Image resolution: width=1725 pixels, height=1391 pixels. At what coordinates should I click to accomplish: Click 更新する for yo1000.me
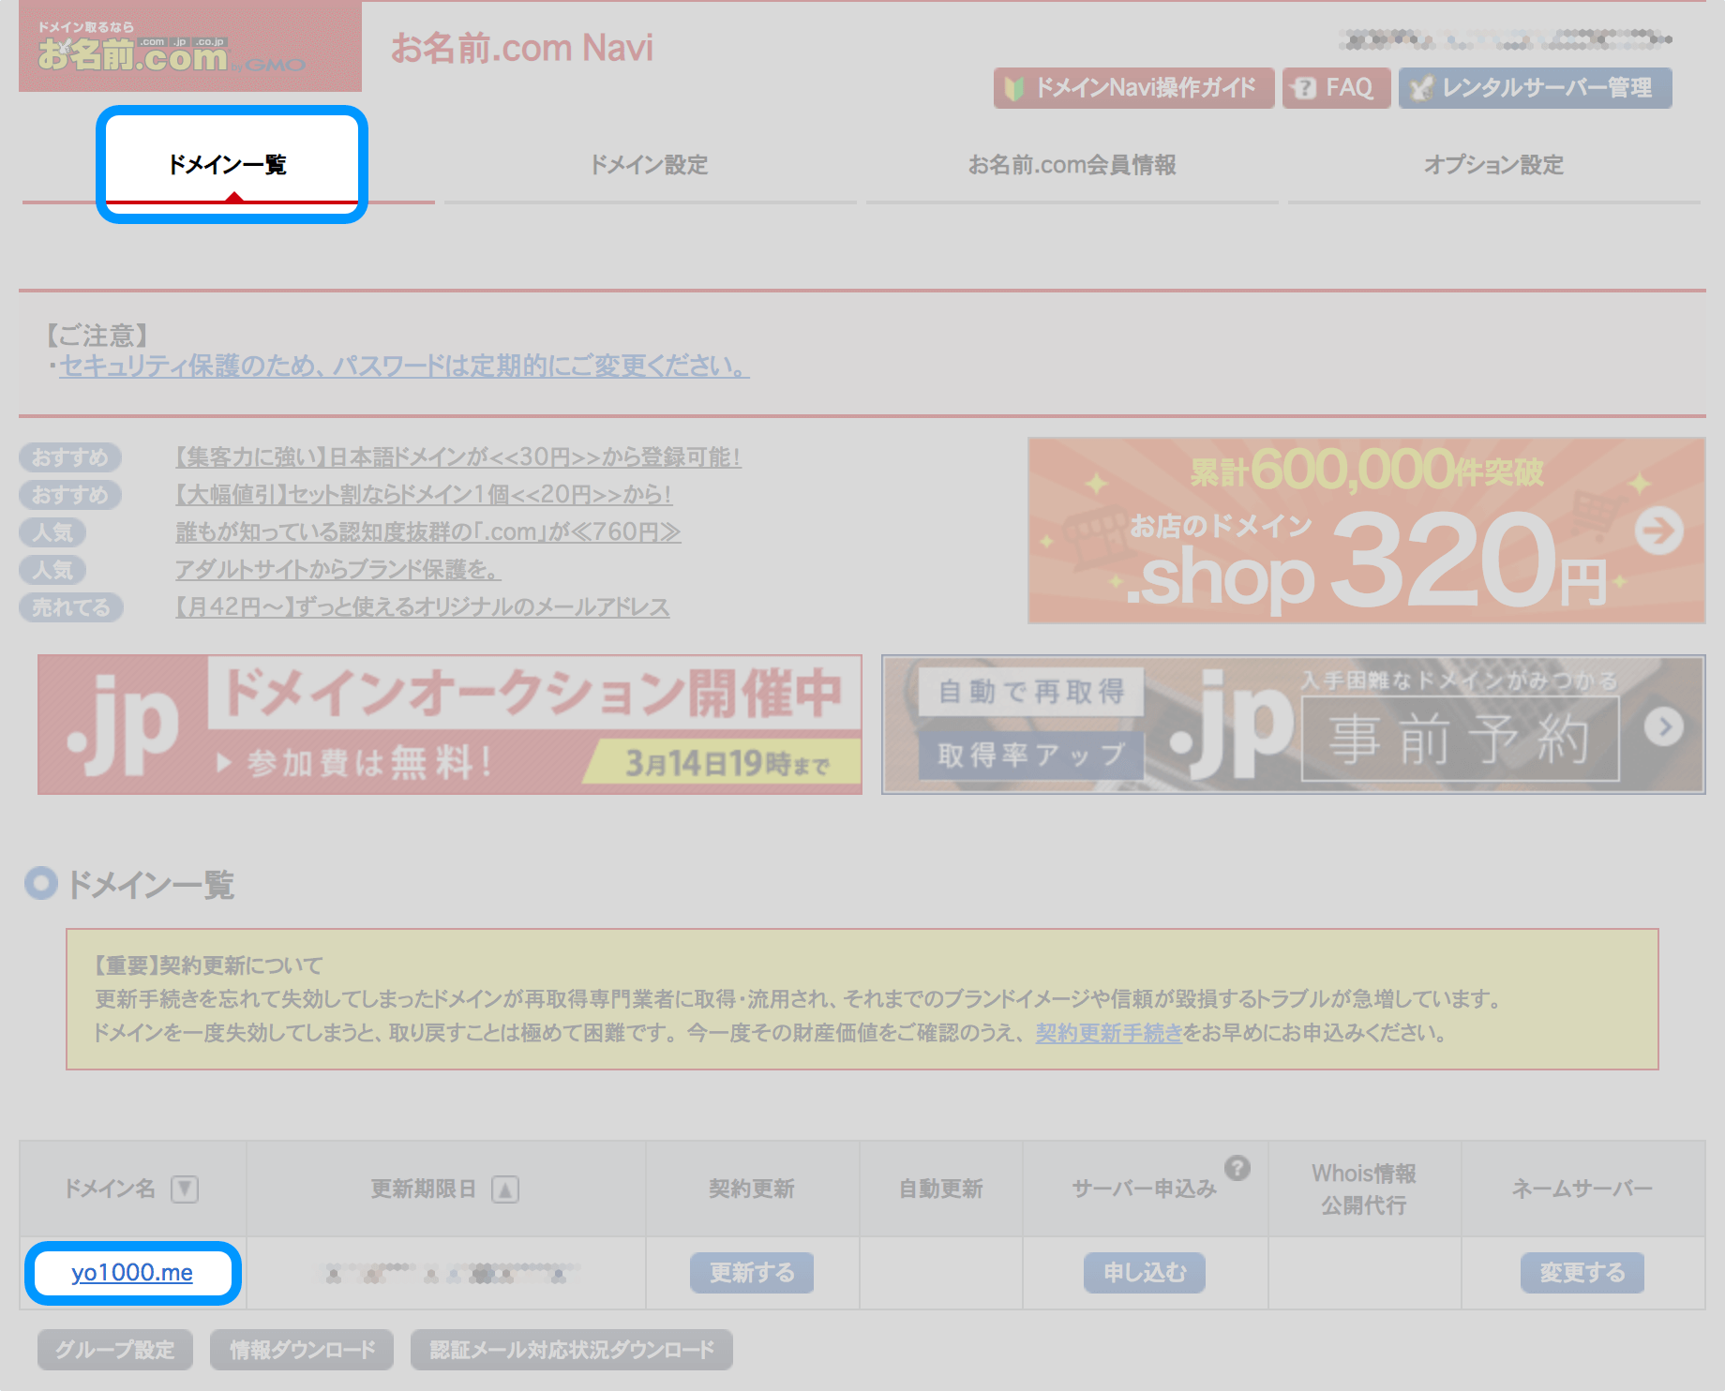pyautogui.click(x=751, y=1273)
